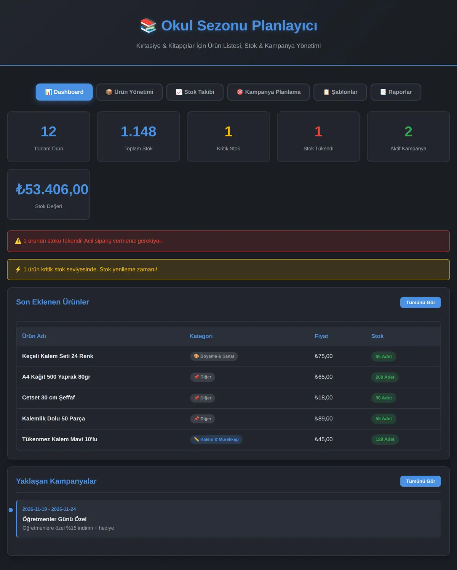Select the Tükenmez Kalem Mavi 10'lu product name
This screenshot has width=457, height=570.
60,439
